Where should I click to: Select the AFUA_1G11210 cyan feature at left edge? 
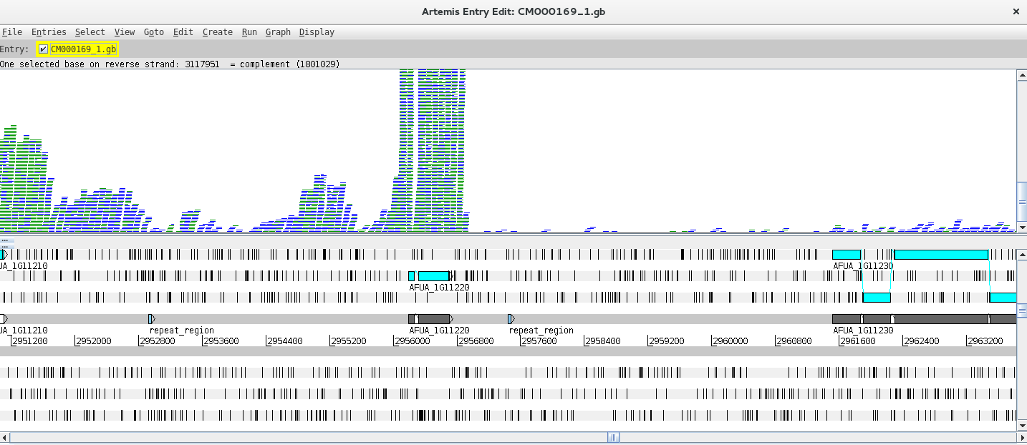click(3, 255)
